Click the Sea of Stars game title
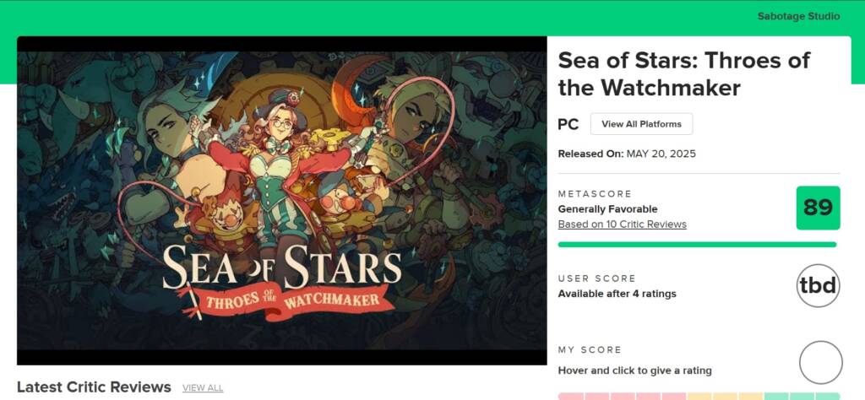The height and width of the screenshot is (400, 865). tap(683, 73)
